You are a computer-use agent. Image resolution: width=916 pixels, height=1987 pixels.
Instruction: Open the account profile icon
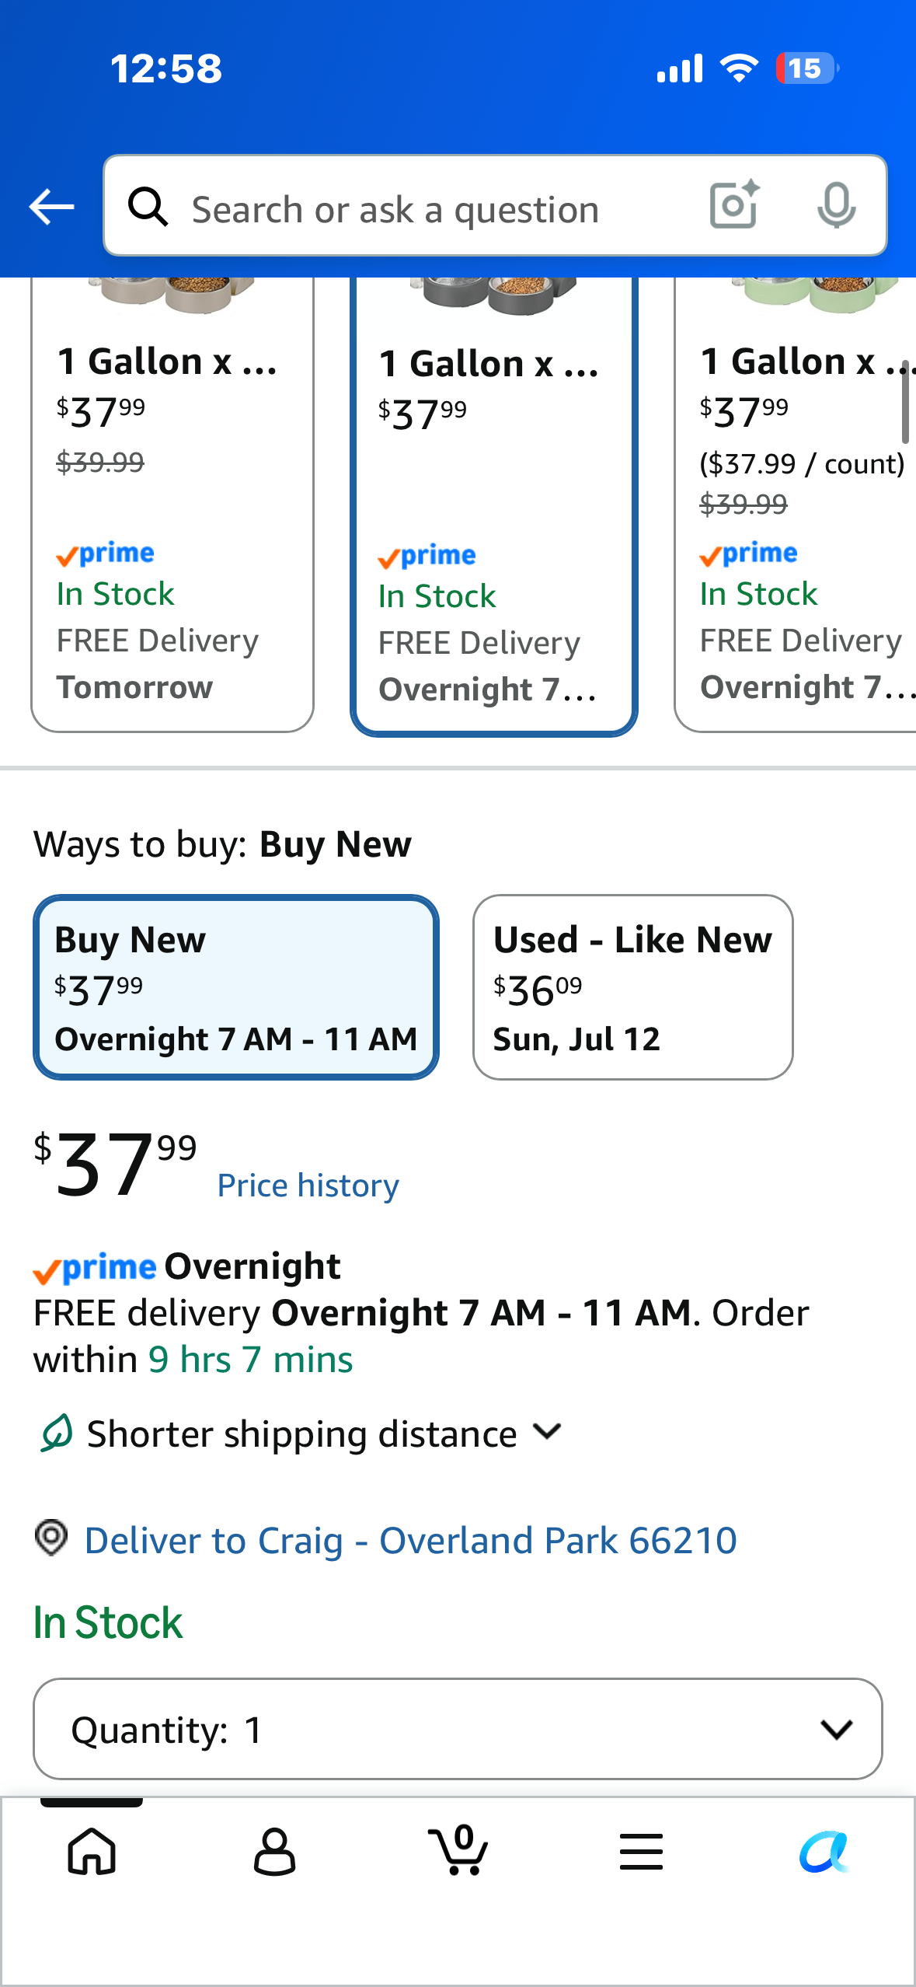click(x=274, y=1851)
